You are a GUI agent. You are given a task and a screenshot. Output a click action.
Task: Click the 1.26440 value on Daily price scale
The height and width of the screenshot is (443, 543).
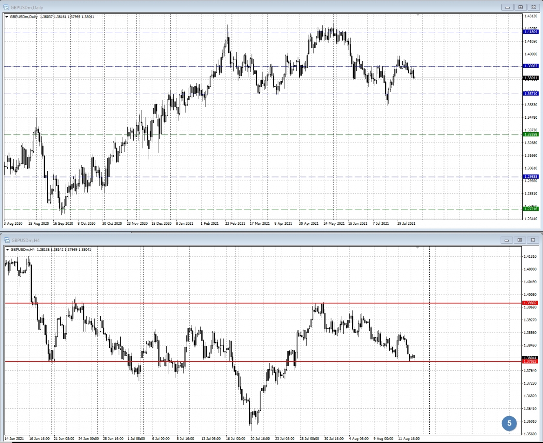(531, 219)
